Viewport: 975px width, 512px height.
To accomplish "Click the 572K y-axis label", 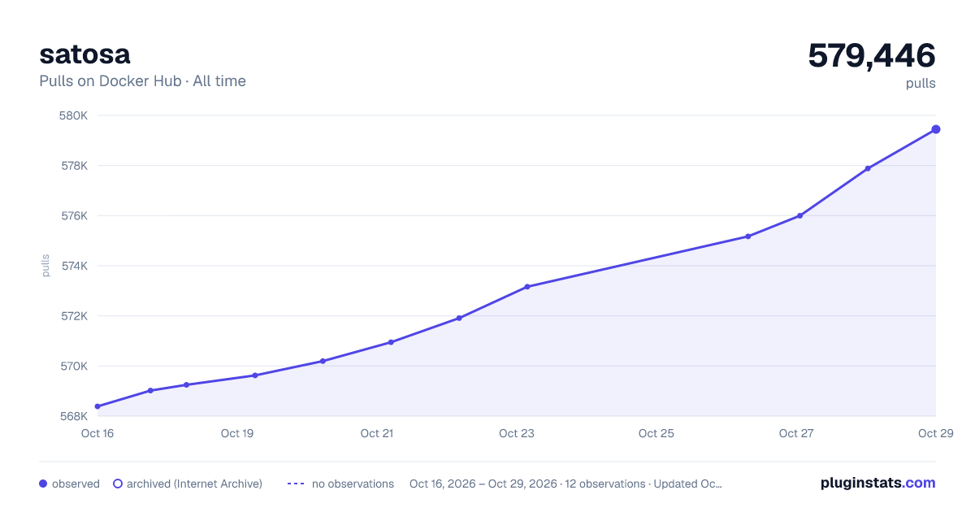I will pyautogui.click(x=74, y=316).
